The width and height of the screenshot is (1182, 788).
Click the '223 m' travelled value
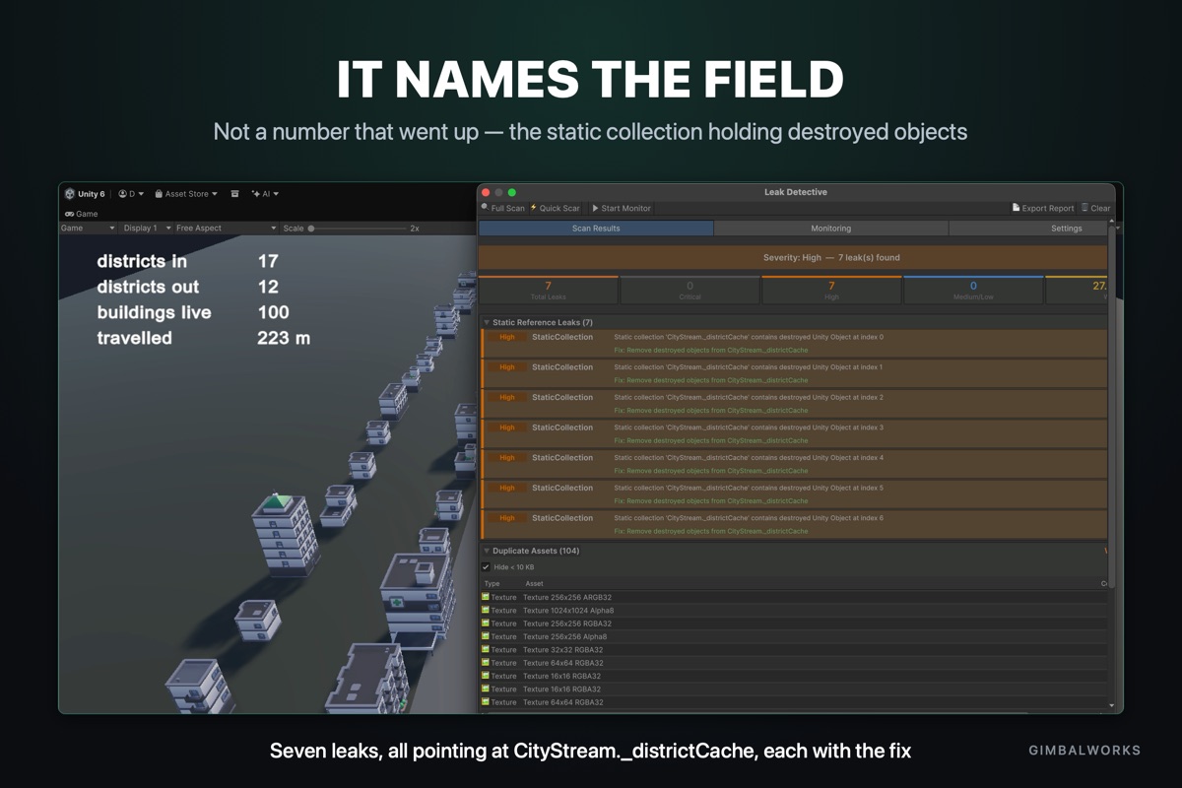(x=284, y=338)
